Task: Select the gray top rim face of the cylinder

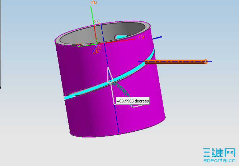Action: pos(148,27)
